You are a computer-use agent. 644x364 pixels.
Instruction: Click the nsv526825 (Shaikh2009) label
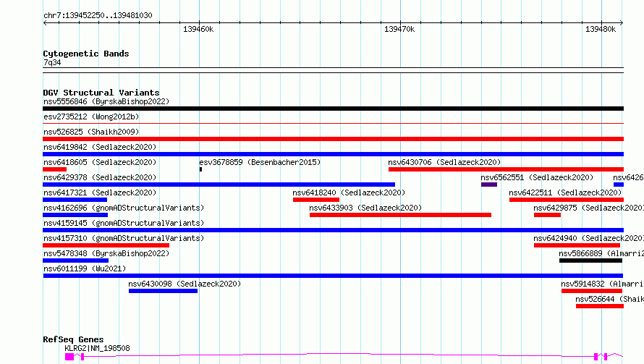pyautogui.click(x=91, y=132)
